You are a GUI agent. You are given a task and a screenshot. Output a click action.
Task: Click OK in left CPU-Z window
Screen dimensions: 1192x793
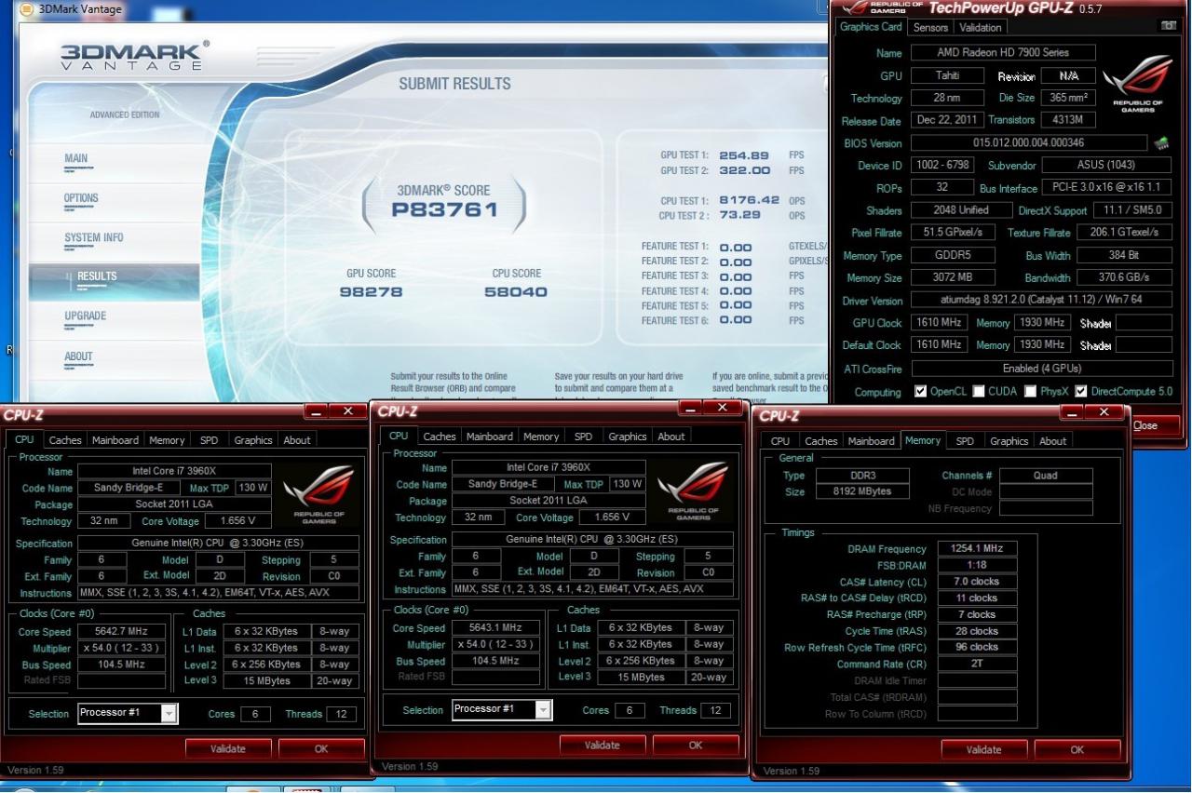(321, 748)
